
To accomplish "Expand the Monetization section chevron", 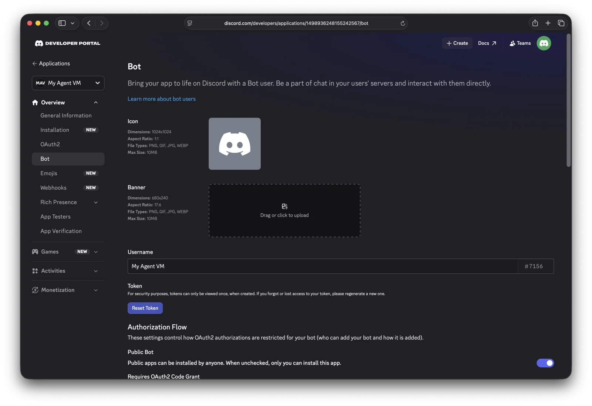I will click(x=96, y=290).
